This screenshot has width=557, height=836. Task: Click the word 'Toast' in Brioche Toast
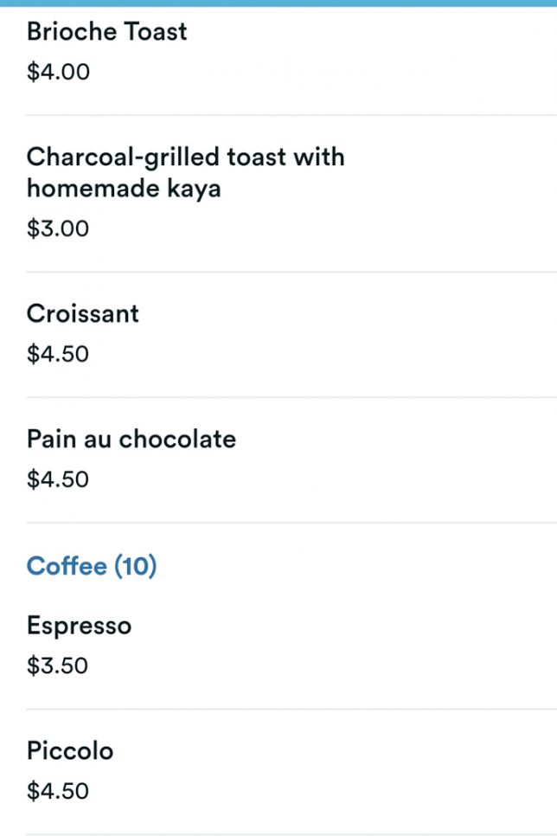click(155, 32)
